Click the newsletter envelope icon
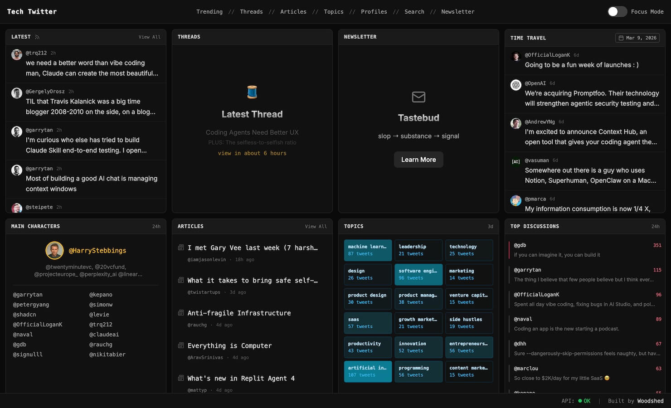Image resolution: width=671 pixels, height=408 pixels. click(418, 97)
